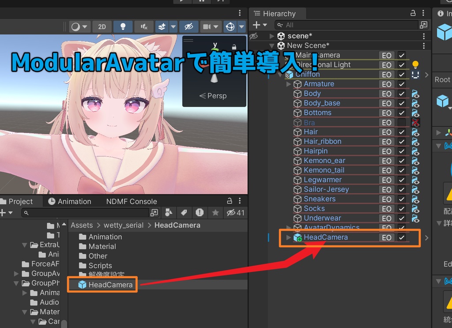Open the search-by-type icon in Project toolbar
The image size is (452, 328).
pyautogui.click(x=169, y=213)
